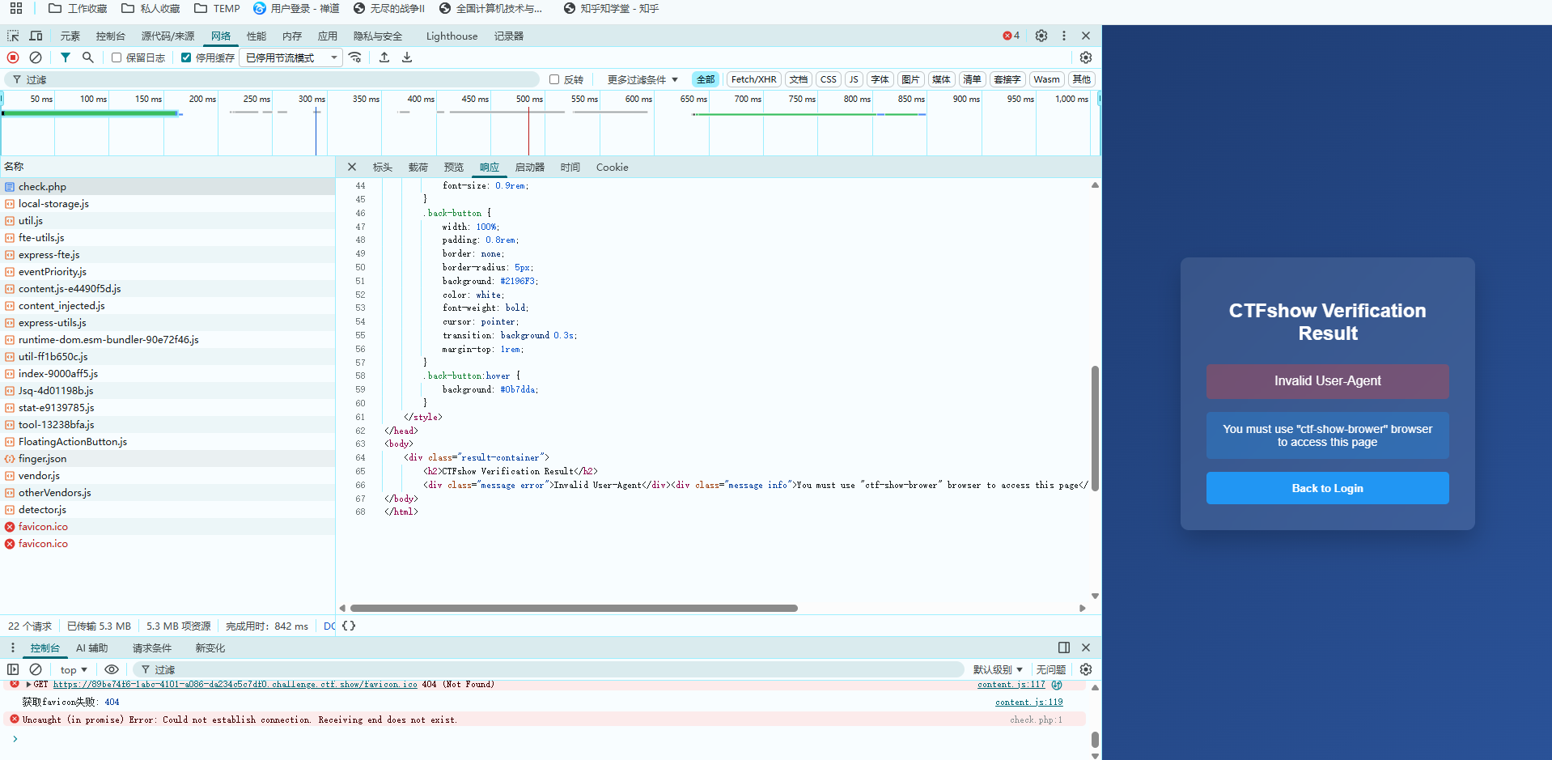Select check.php request row
The height and width of the screenshot is (760, 1552).
click(x=167, y=186)
